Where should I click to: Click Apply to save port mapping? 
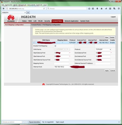tap(107, 71)
